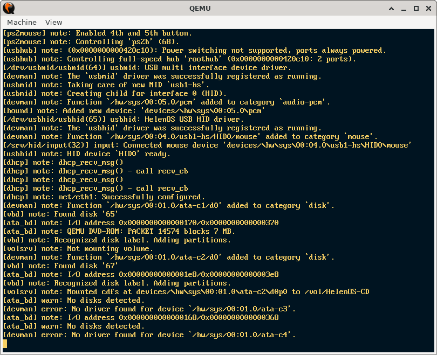Click line "Controlling 'ps2b' (68)."
This screenshot has height=355, width=437.
[x=91, y=41]
